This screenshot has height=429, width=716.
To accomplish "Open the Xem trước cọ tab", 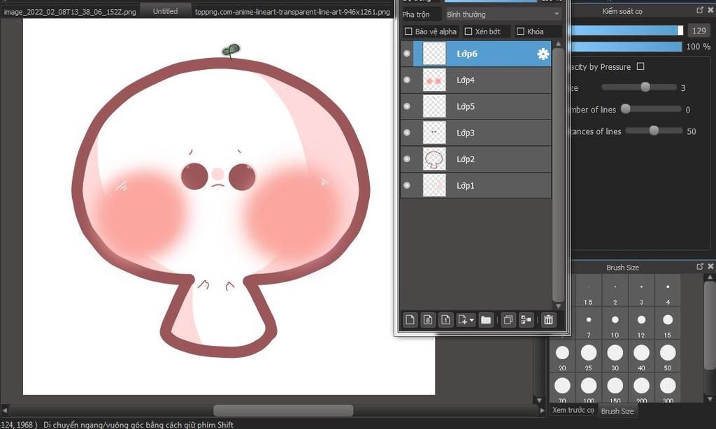I will 573,410.
